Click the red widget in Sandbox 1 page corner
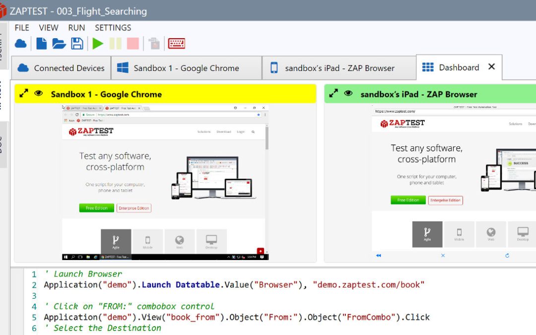The height and width of the screenshot is (335, 536). 261,251
